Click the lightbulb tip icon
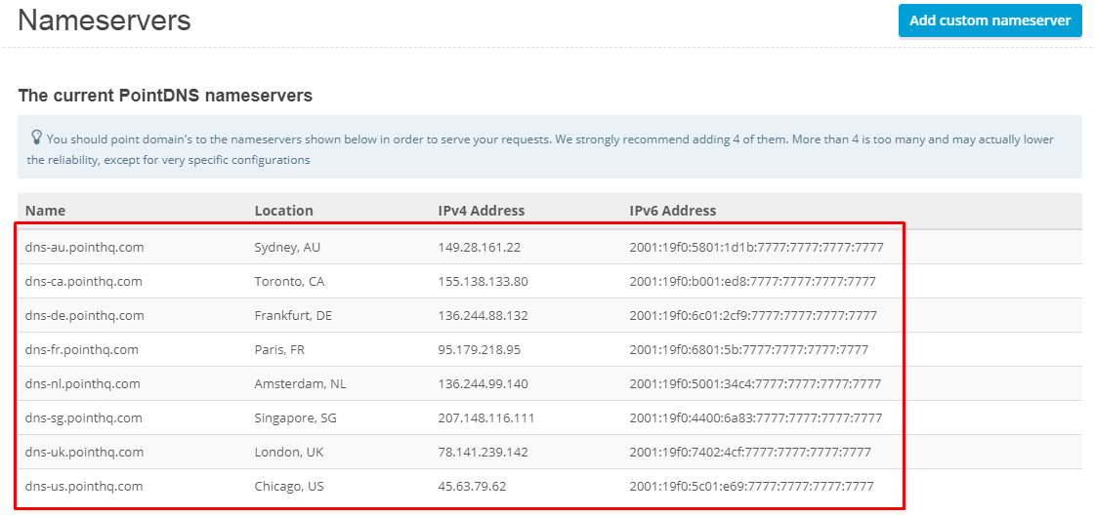The height and width of the screenshot is (516, 1095). 37,137
